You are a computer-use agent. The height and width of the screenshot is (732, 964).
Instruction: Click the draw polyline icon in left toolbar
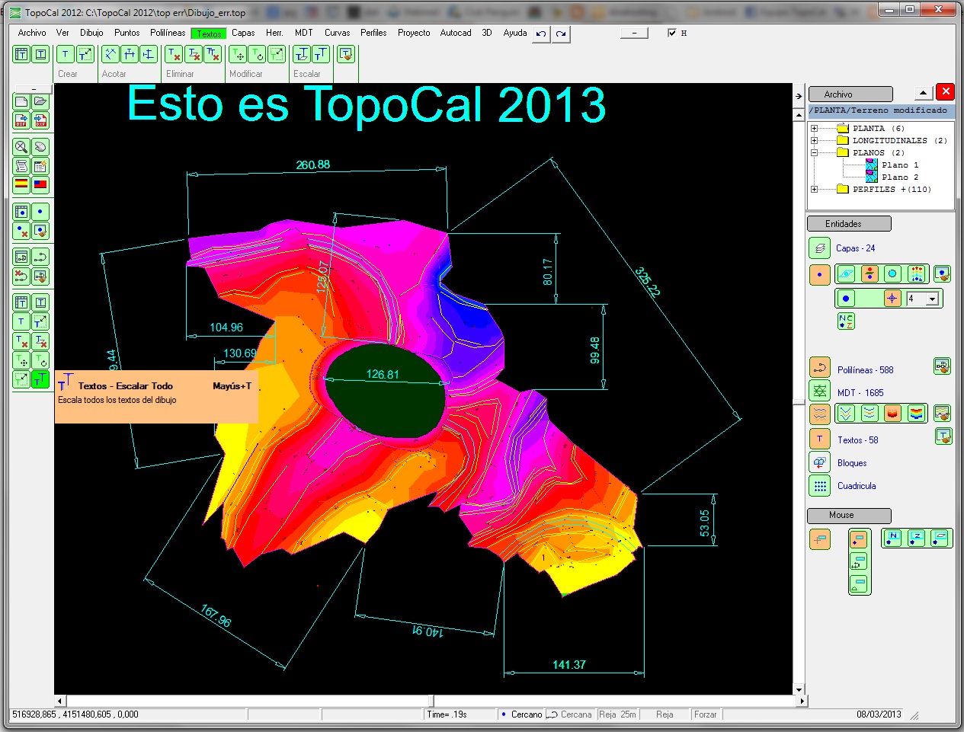(x=40, y=257)
